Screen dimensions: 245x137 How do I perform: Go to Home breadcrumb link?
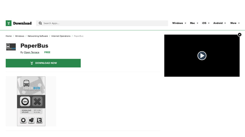pyautogui.click(x=8, y=36)
